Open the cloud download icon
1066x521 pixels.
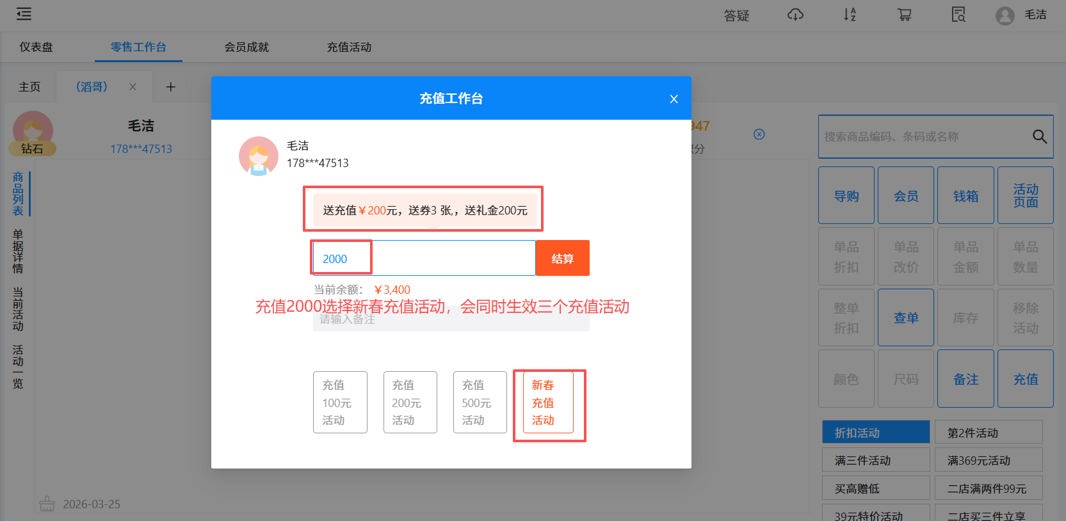pos(795,14)
